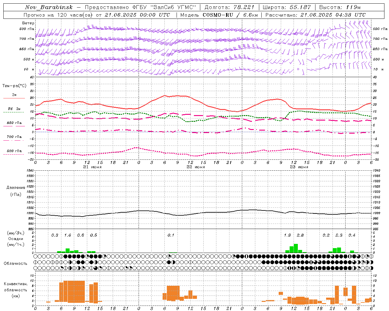The height and width of the screenshot is (311, 389).
Task: Click the Ветер panel label
Action: click(28, 23)
